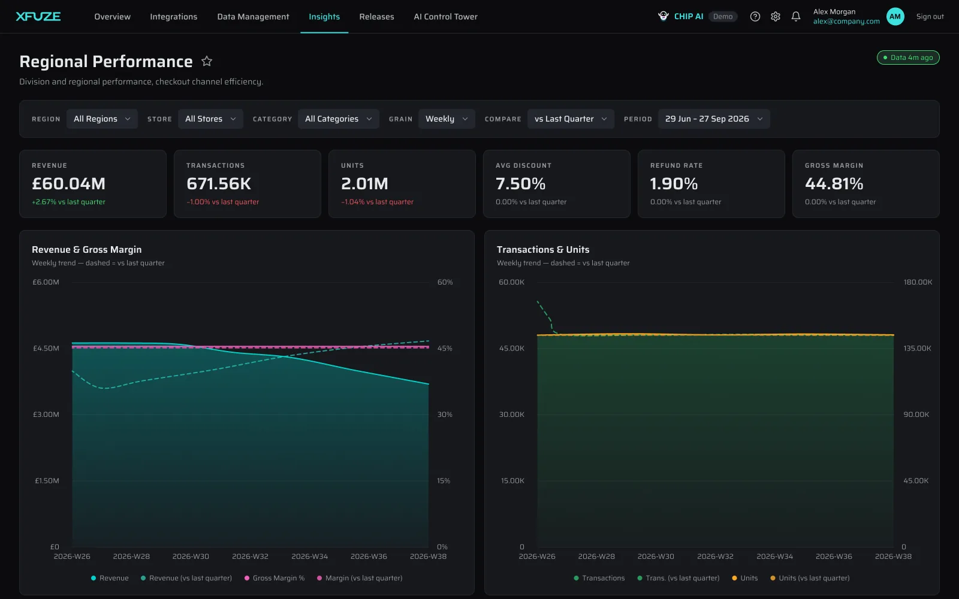Image resolution: width=959 pixels, height=599 pixels.
Task: Click alex@company.com email link
Action: [846, 22]
